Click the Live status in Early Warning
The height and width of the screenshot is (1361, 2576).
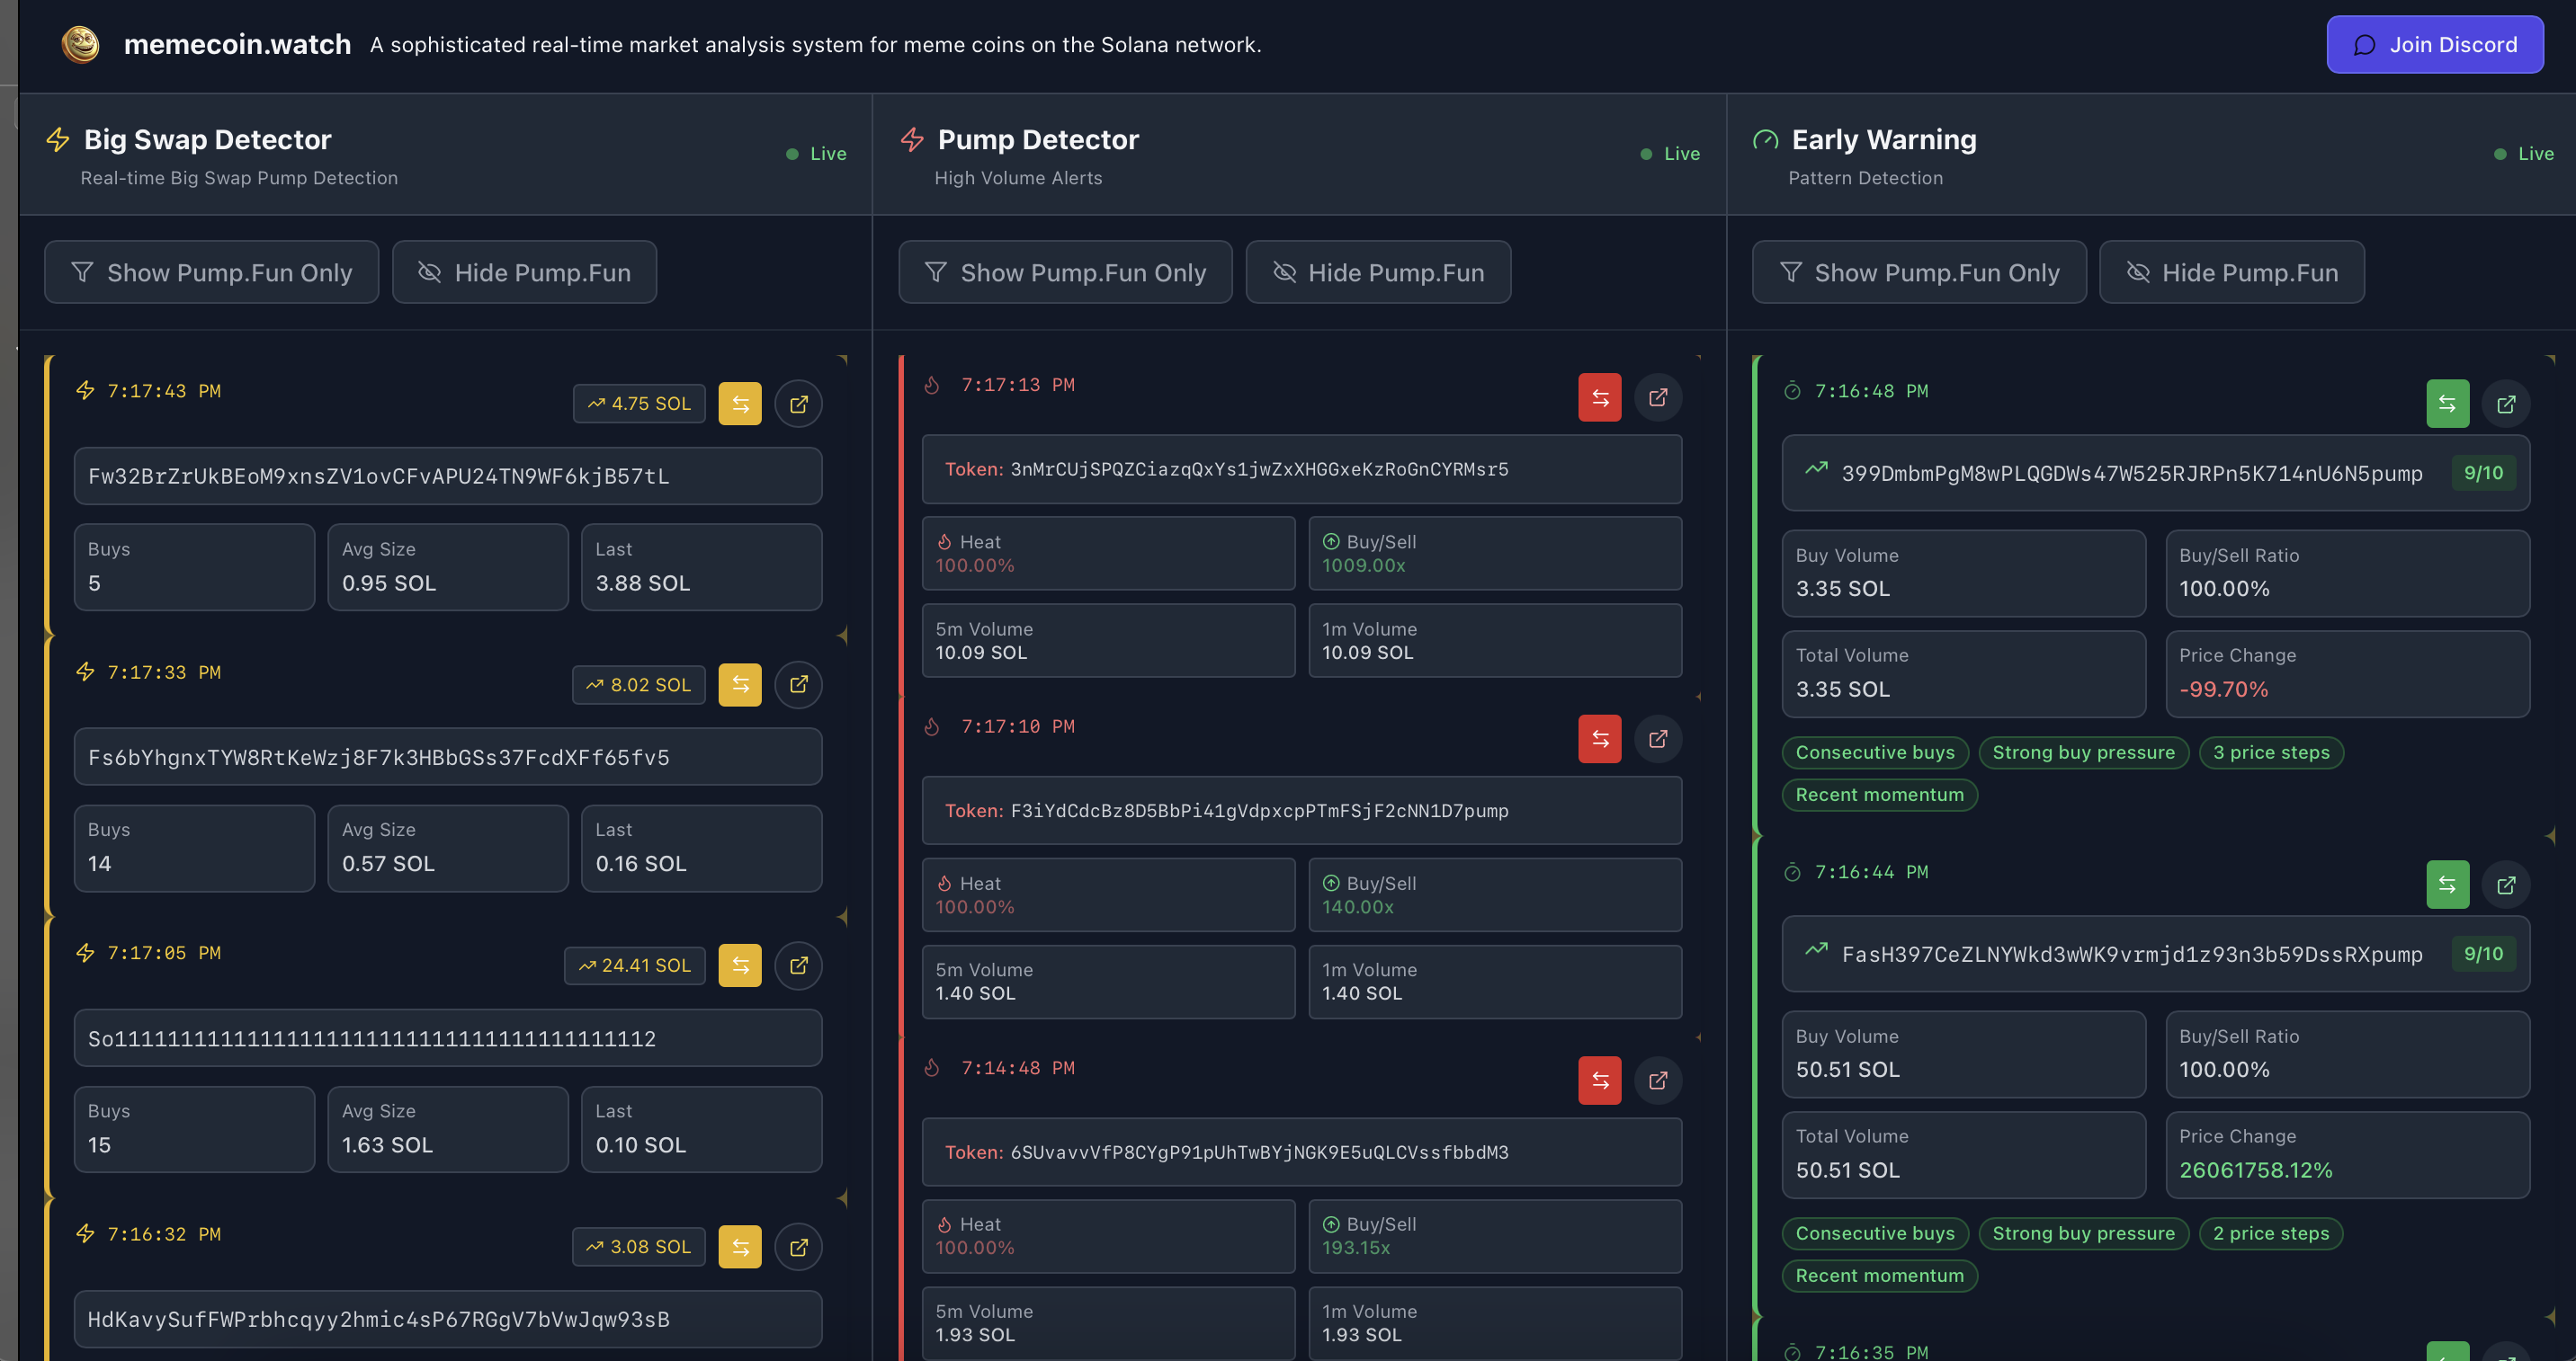2524,154
